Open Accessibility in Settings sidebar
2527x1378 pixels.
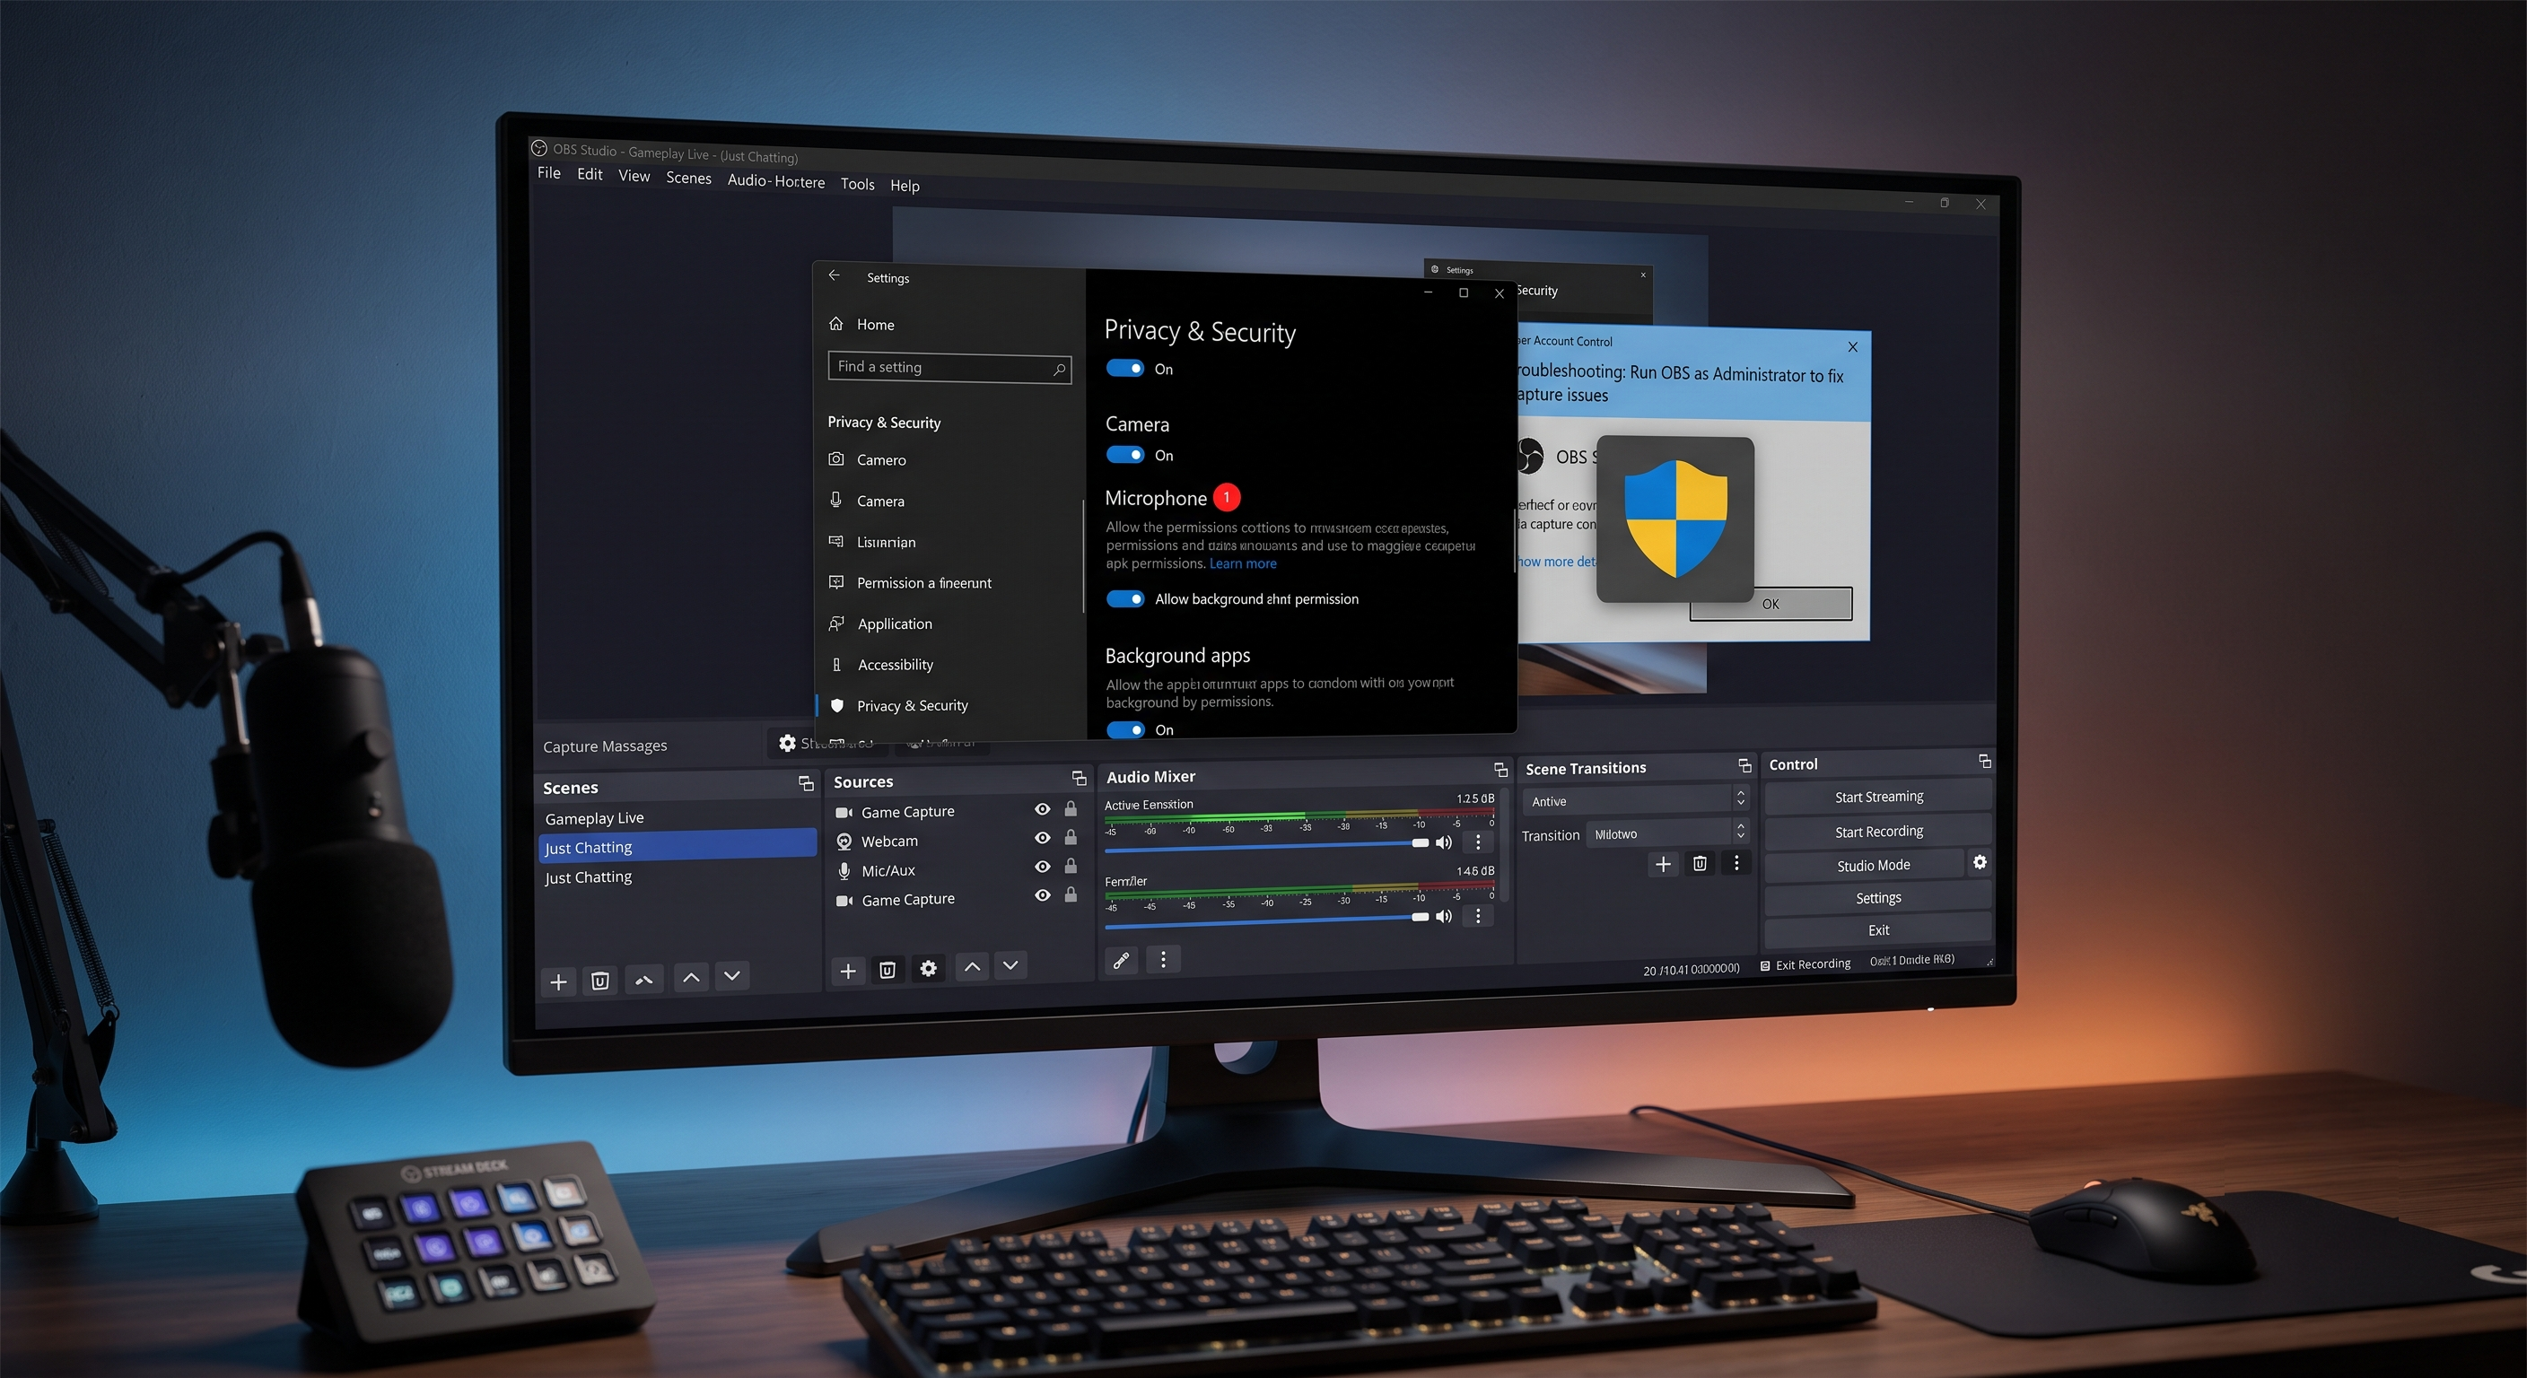click(896, 665)
